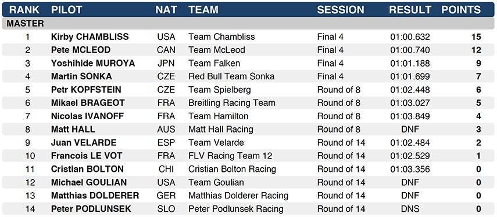
Task: Click the PILOT column header
Action: tap(67, 10)
